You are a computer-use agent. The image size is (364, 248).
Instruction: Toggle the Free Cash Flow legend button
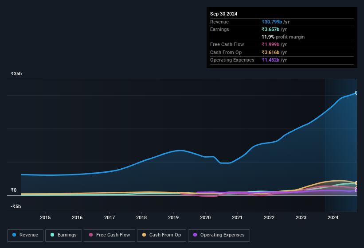(110, 235)
